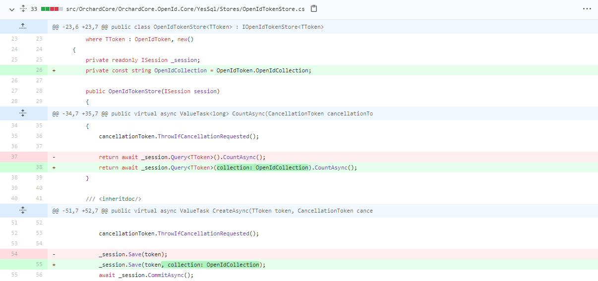Click the 'public OpenIdTokenStore(ISession session)' line
Image resolution: width=598 pixels, height=281 pixels.
[x=153, y=91]
